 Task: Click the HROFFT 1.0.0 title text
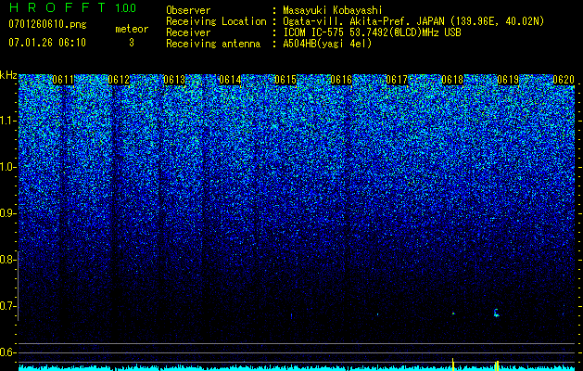pos(72,7)
